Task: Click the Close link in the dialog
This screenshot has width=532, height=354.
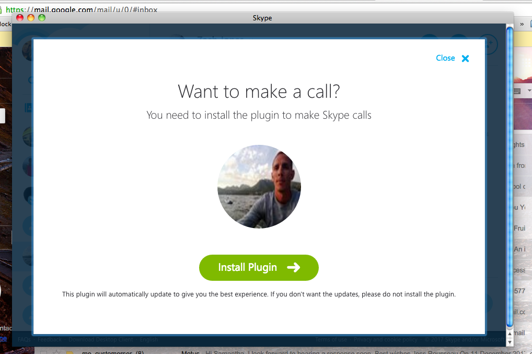Action: (445, 58)
